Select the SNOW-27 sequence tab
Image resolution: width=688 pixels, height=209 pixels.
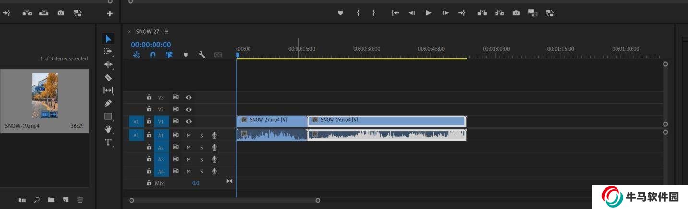[x=147, y=32]
